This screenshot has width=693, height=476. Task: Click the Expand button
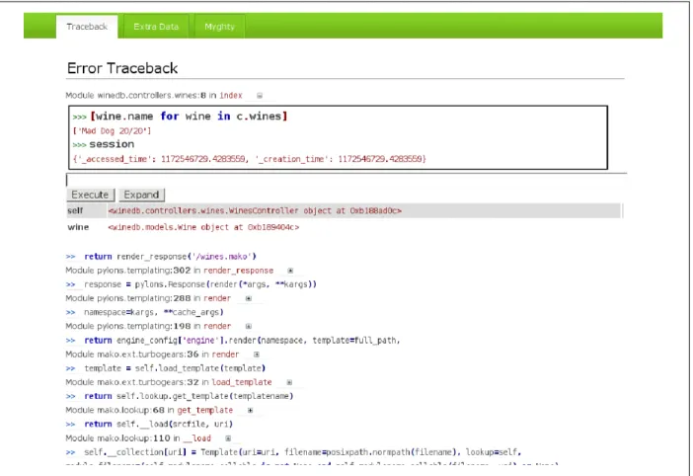tap(141, 195)
